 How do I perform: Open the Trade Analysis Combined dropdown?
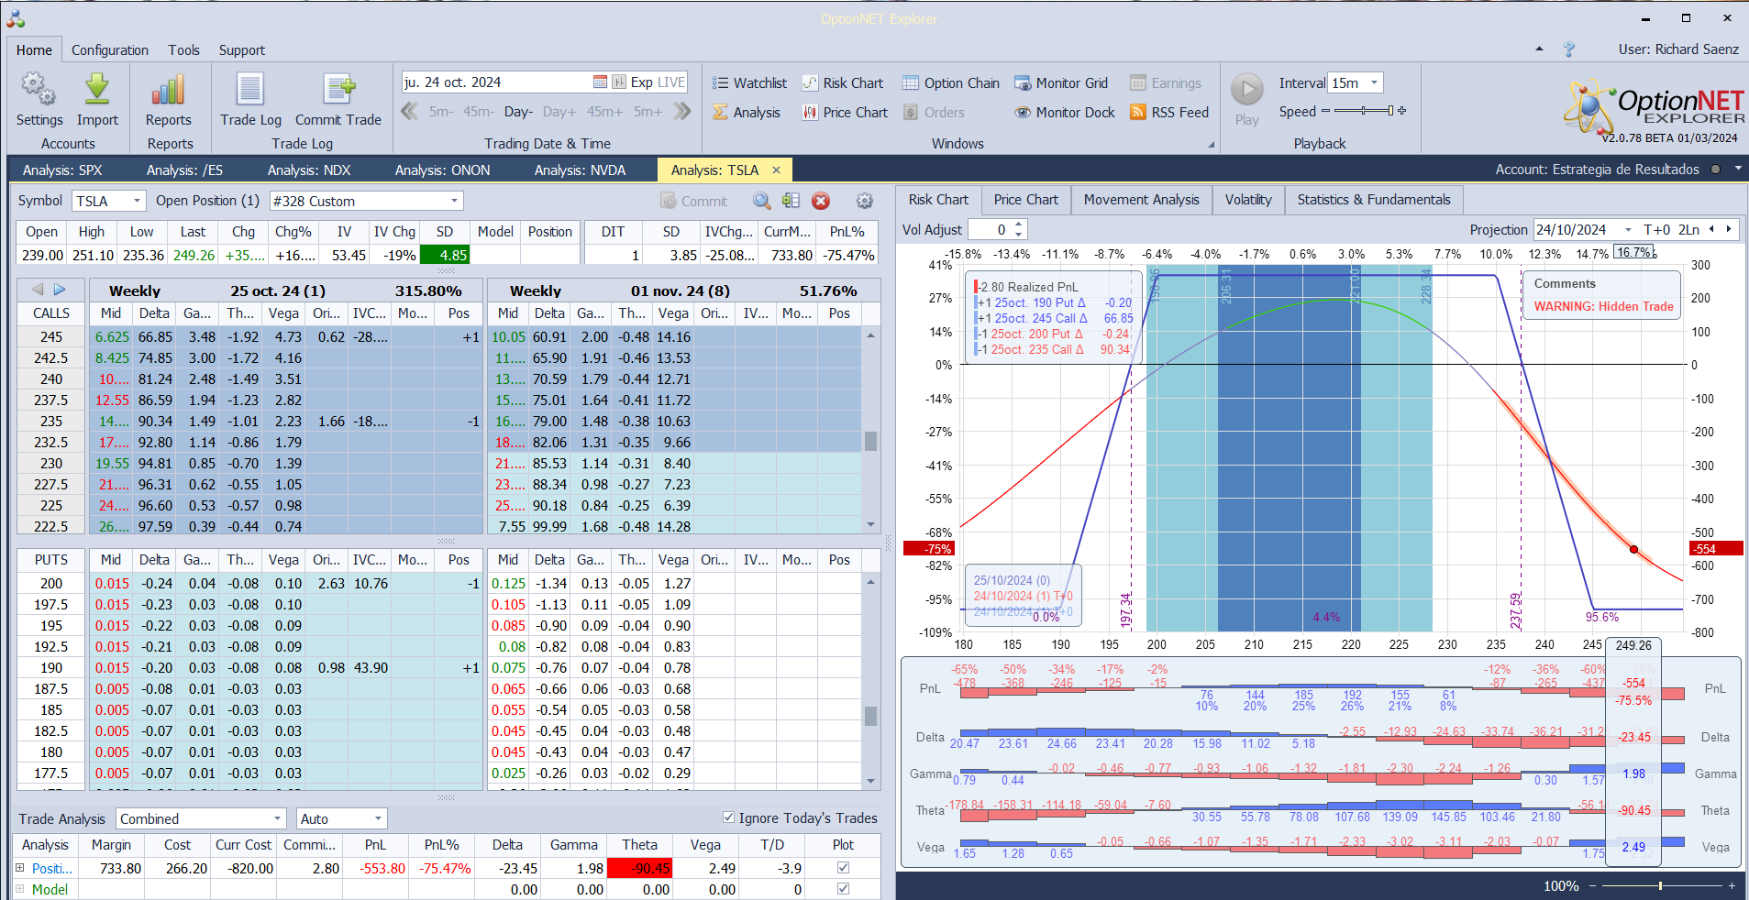277,818
